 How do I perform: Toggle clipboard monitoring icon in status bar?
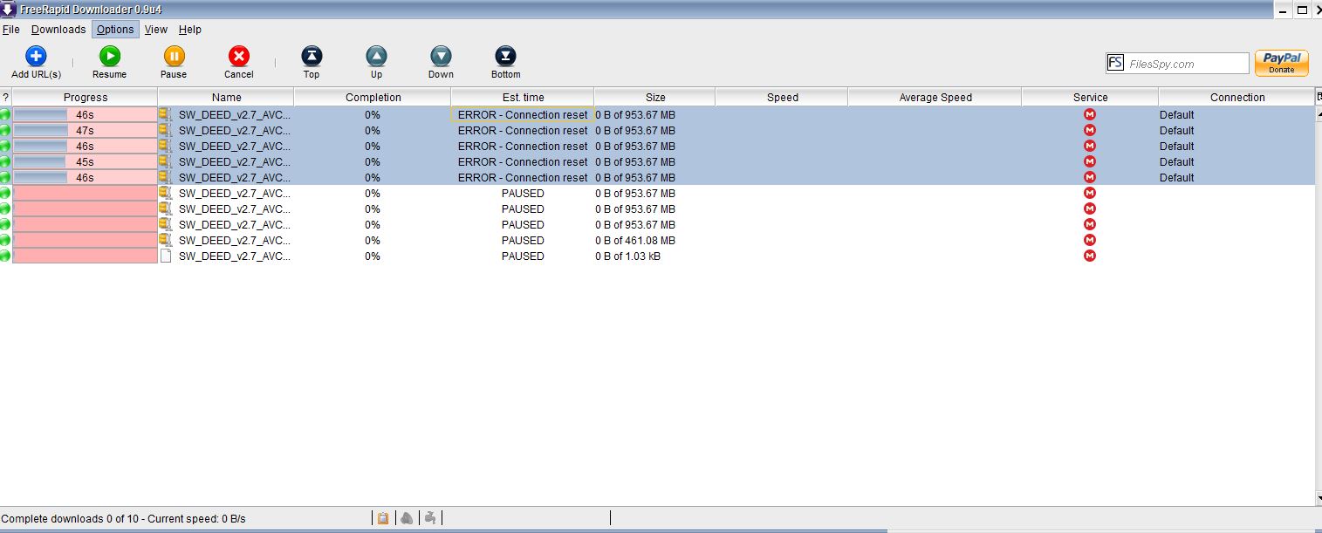click(x=382, y=518)
